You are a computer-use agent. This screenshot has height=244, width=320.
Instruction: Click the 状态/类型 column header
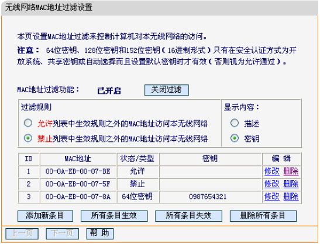(x=137, y=158)
